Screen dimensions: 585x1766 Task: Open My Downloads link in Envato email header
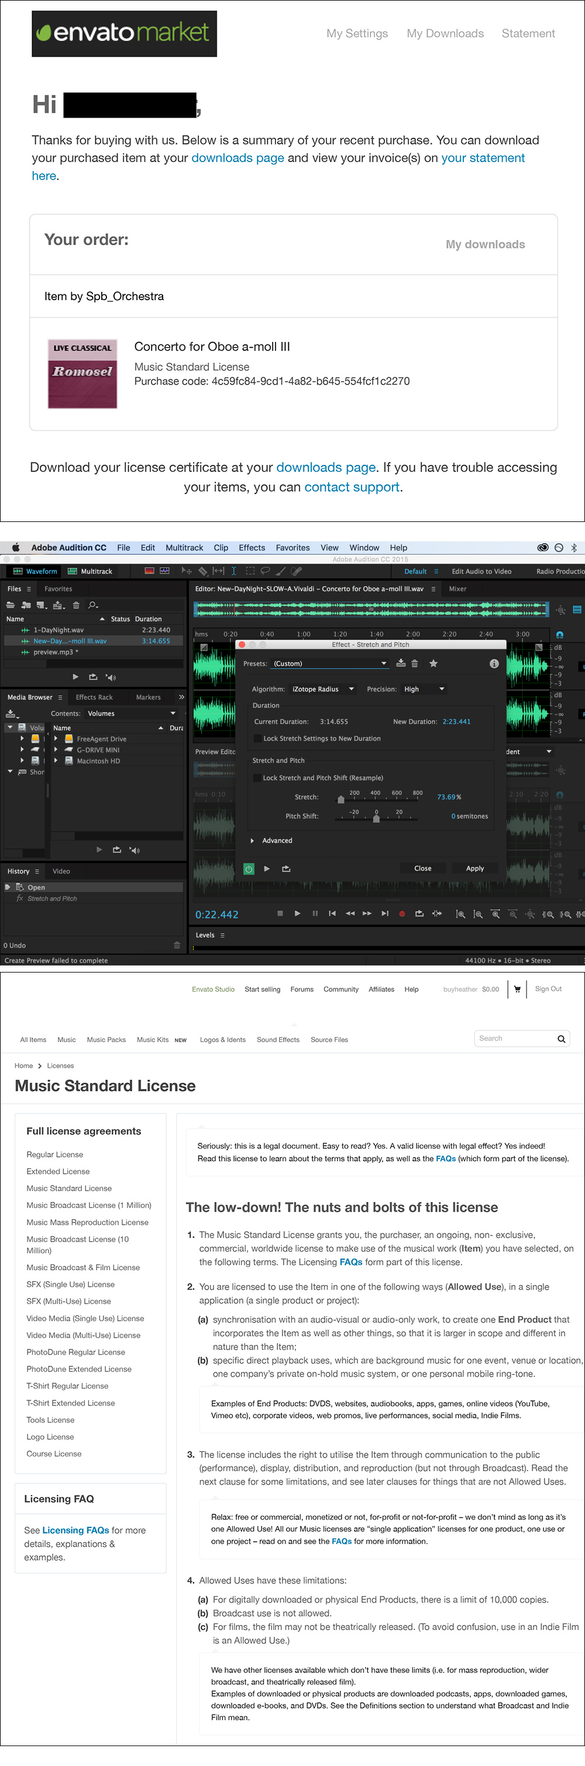(x=445, y=33)
